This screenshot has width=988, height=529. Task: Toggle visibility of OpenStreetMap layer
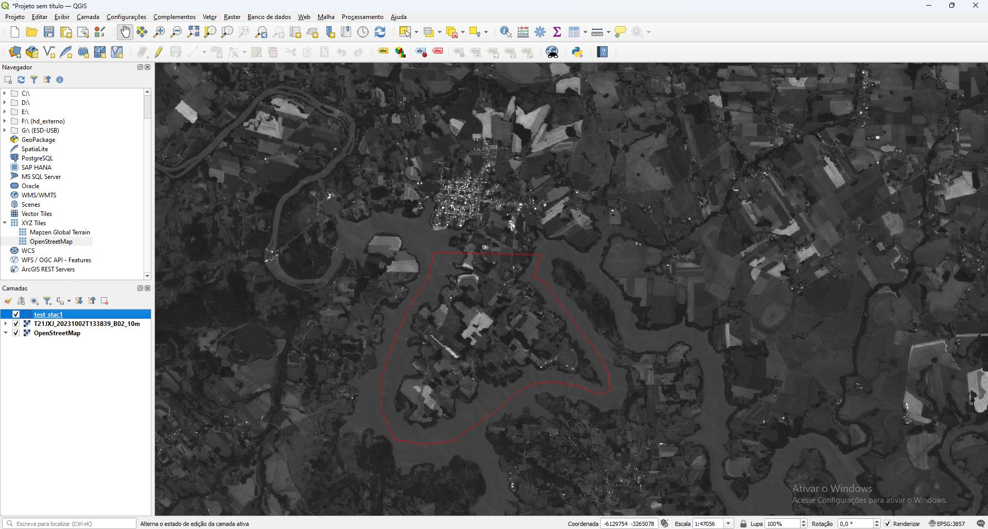[x=16, y=333]
